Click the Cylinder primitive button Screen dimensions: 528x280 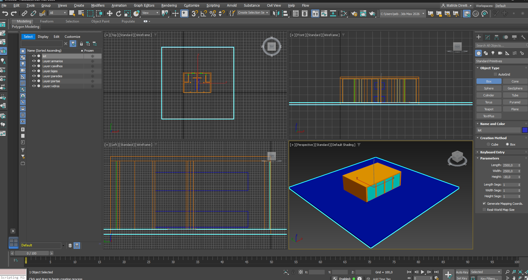pos(489,95)
